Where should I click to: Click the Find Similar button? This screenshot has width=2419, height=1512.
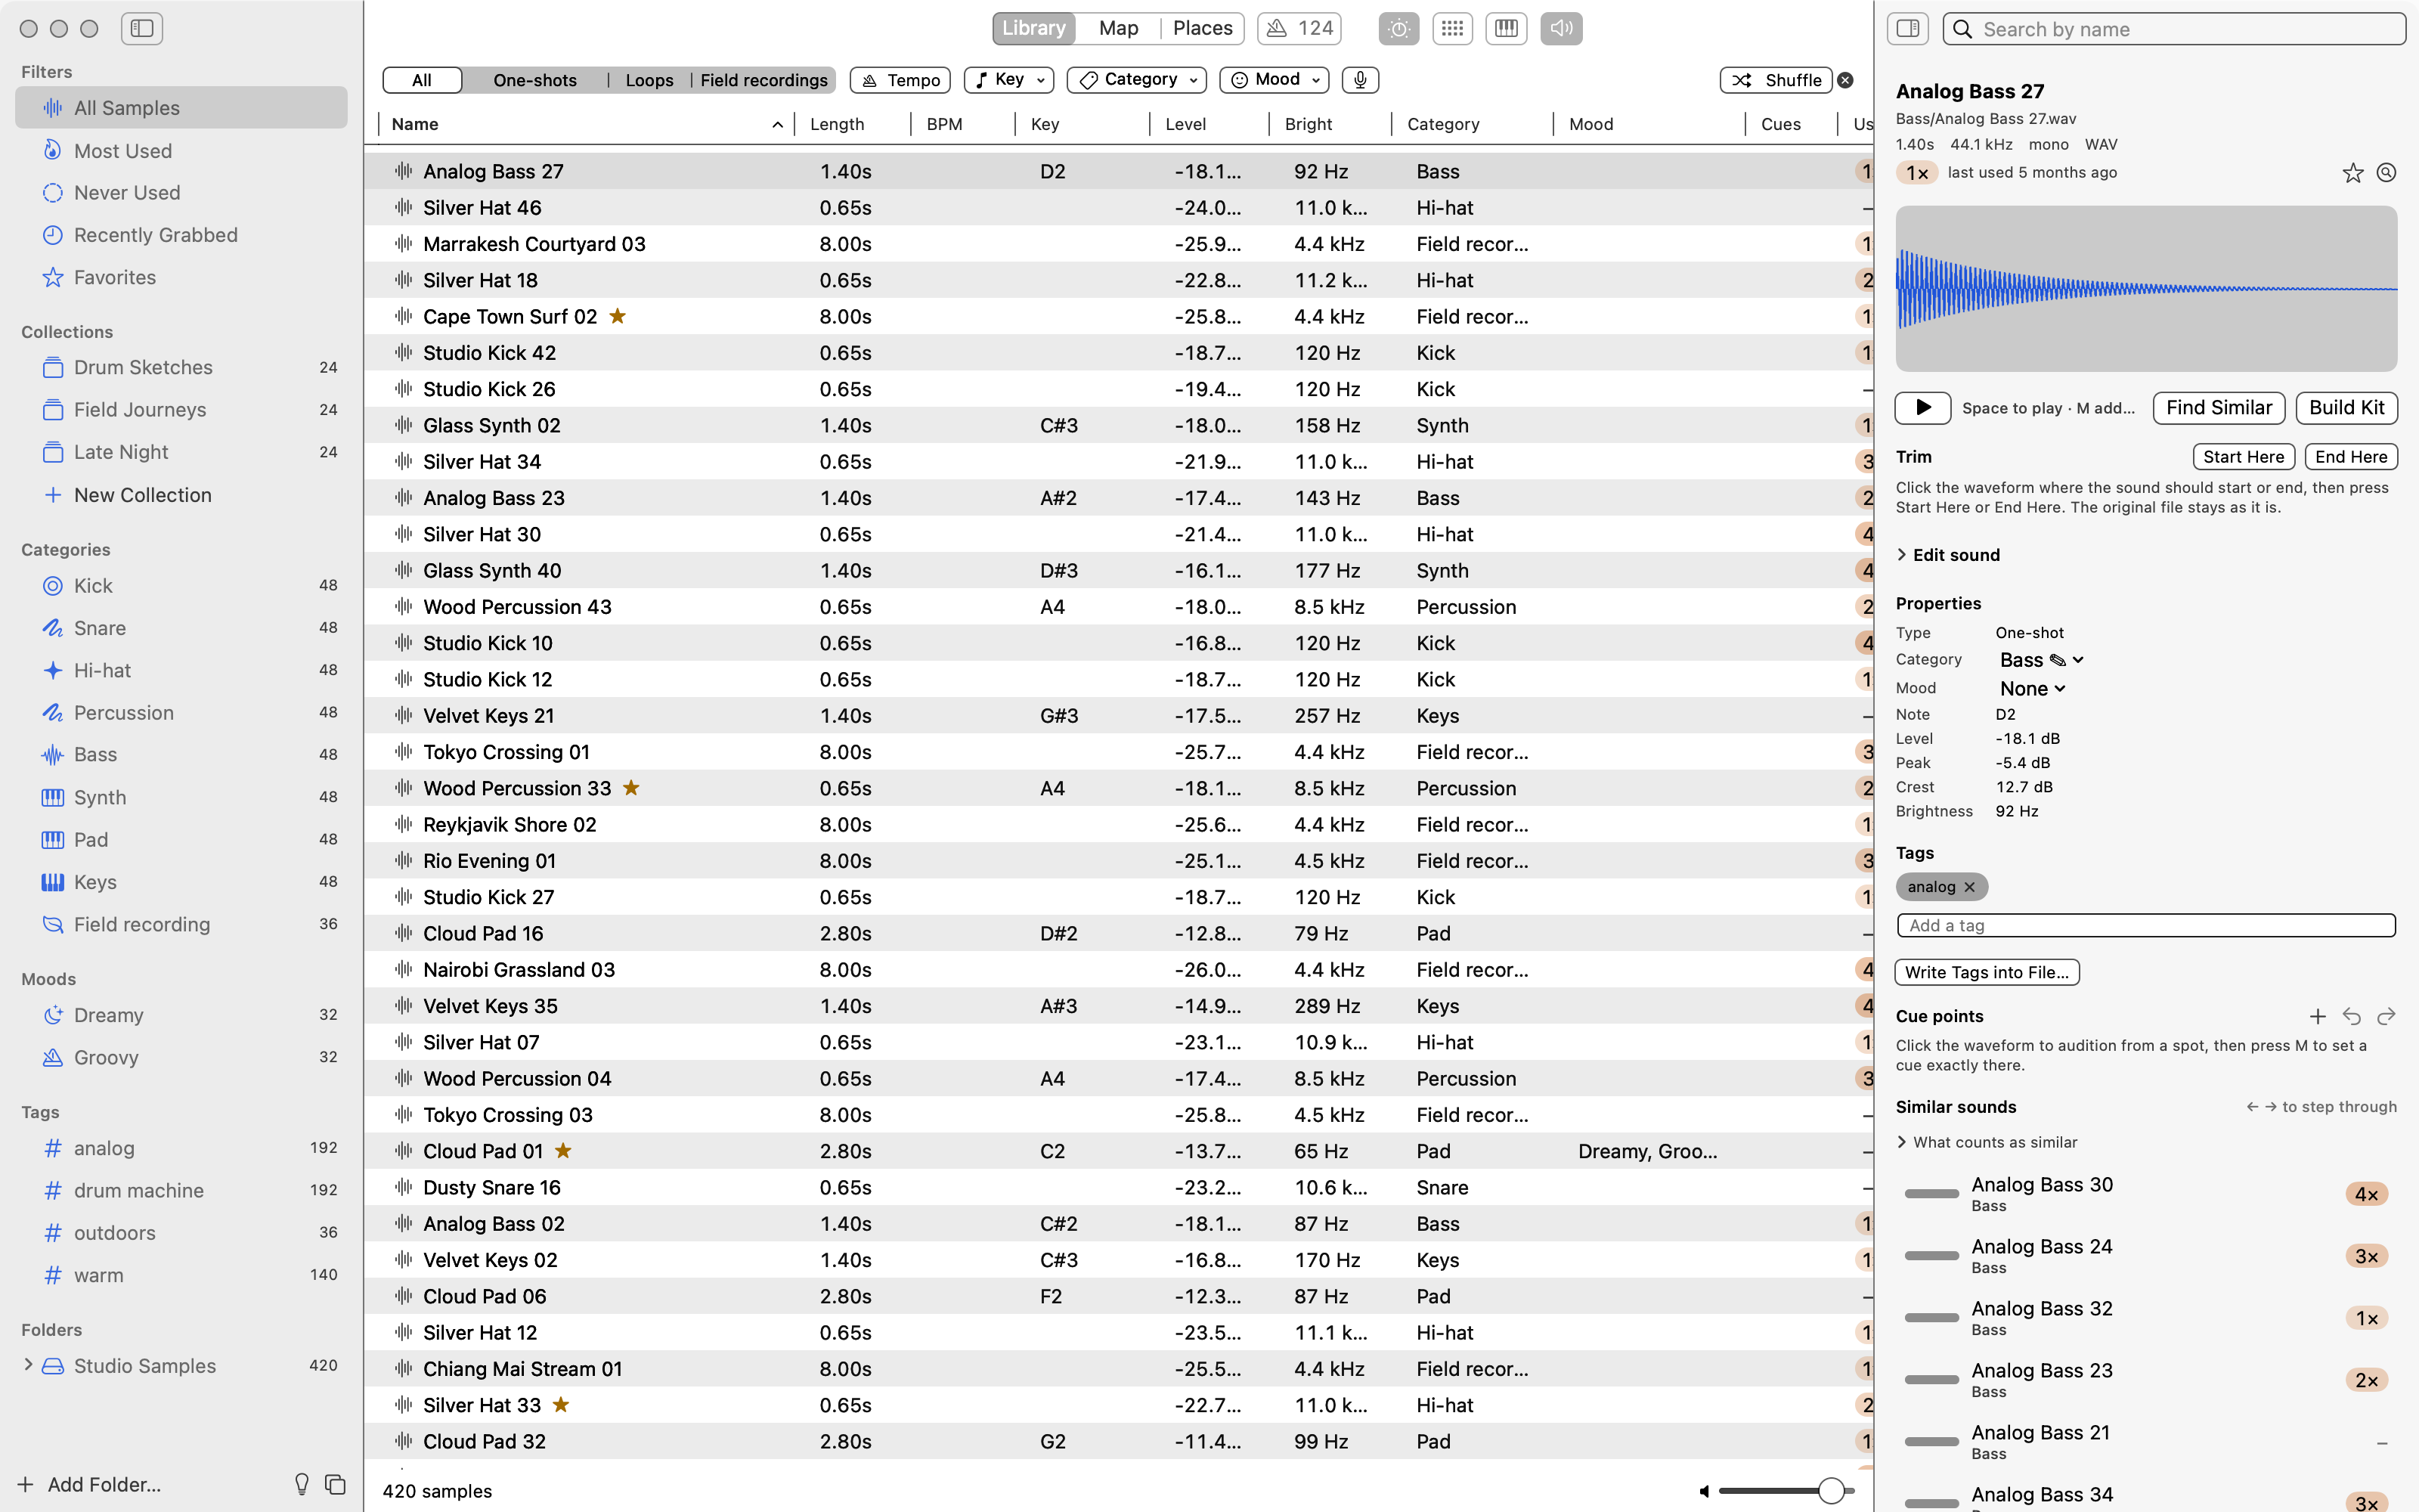tap(2219, 408)
